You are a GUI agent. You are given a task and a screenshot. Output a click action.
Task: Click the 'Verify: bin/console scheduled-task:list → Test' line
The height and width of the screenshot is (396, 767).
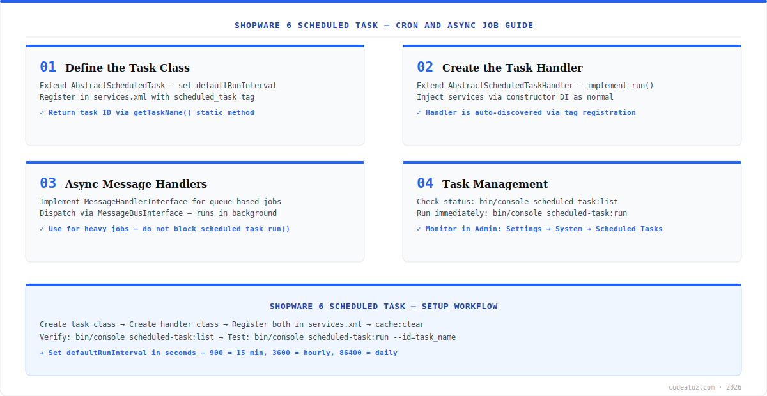point(247,337)
